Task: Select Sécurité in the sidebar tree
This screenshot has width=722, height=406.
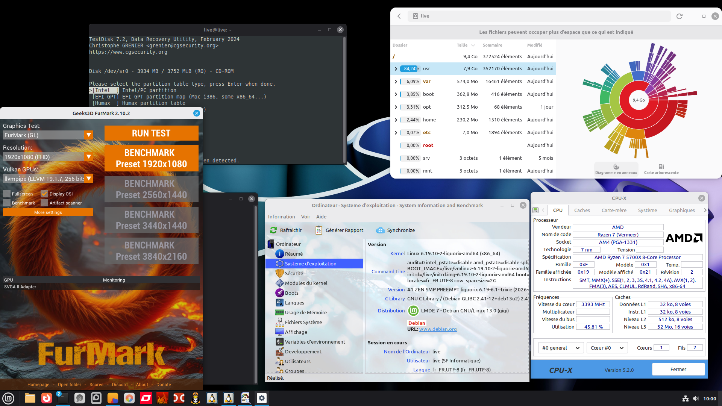Action: tap(294, 273)
